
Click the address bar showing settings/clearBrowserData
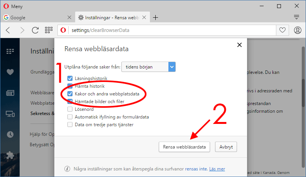(x=170, y=30)
